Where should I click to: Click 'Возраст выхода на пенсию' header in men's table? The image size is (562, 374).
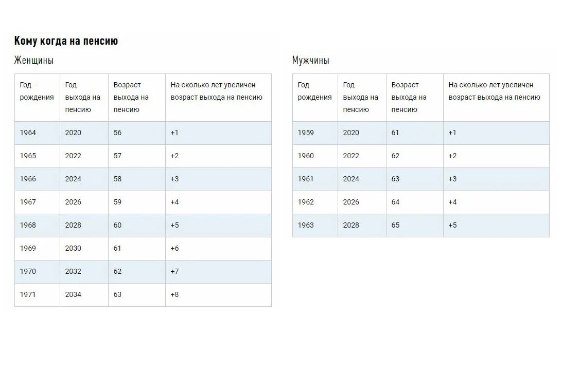[x=409, y=97]
